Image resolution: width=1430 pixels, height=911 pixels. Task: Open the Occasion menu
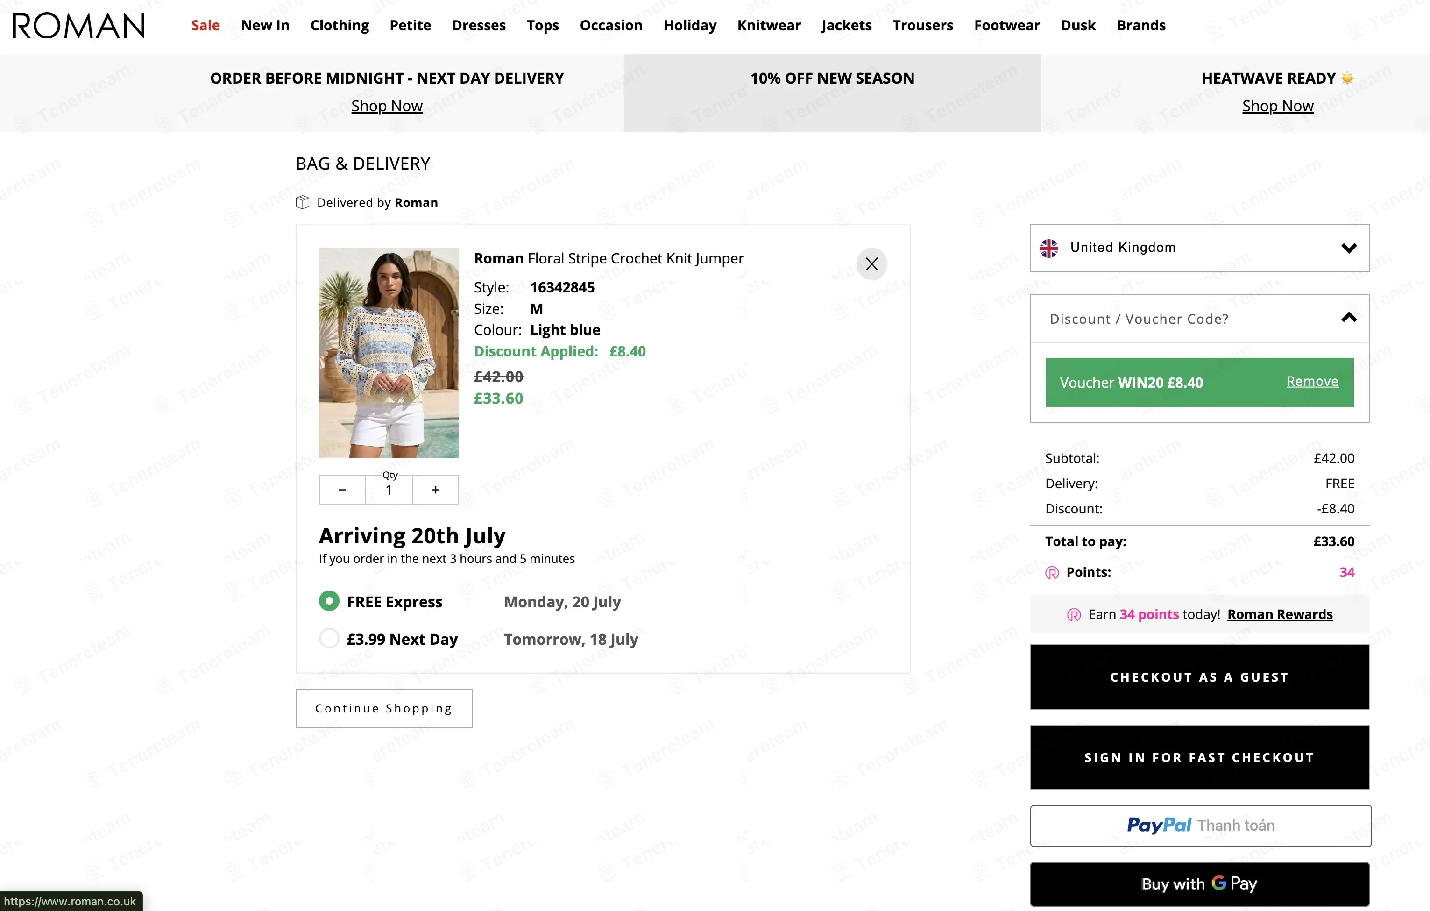(x=611, y=26)
